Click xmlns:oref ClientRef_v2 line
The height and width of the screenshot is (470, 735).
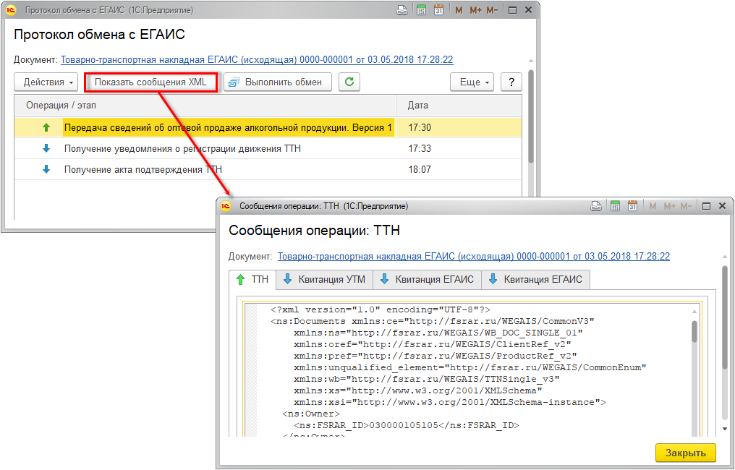tap(432, 344)
